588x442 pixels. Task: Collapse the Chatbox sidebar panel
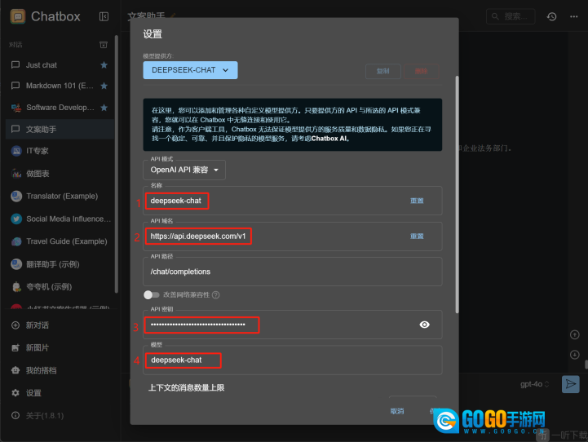pyautogui.click(x=104, y=16)
